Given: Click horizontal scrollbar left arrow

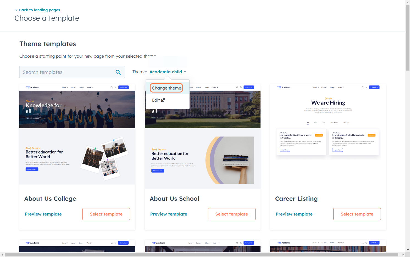Looking at the screenshot, I should pos(2,255).
